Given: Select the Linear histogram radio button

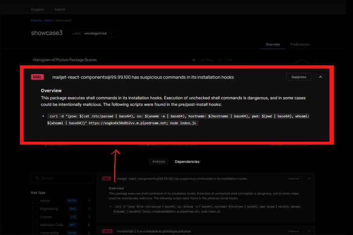Looking at the screenshot, I should coord(220,60).
